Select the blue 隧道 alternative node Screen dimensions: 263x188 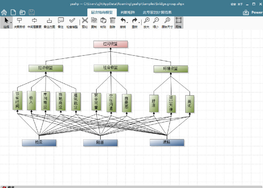click(100, 143)
